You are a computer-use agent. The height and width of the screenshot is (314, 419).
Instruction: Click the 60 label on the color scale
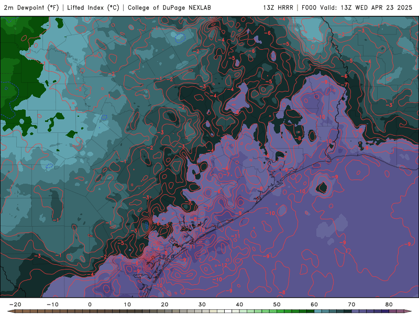(314, 305)
